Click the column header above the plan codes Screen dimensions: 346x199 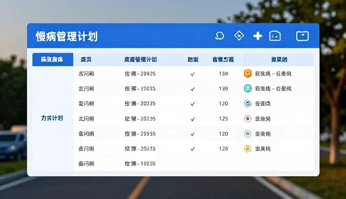141,59
